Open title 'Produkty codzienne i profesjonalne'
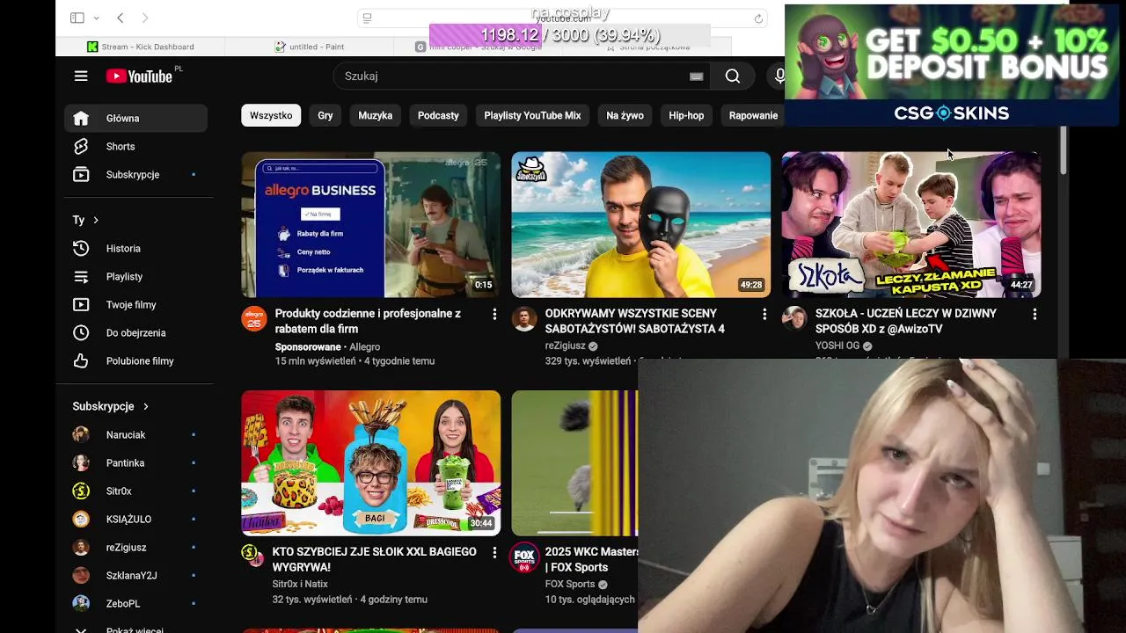This screenshot has width=1126, height=633. (x=368, y=321)
